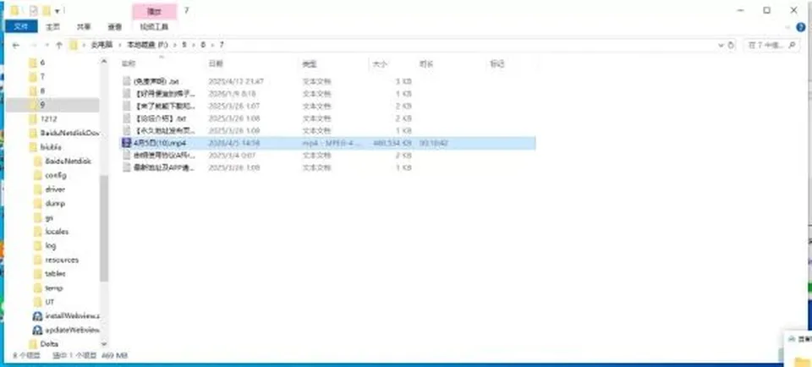Click folder icon next to Delta
Image resolution: width=812 pixels, height=367 pixels.
(33, 343)
